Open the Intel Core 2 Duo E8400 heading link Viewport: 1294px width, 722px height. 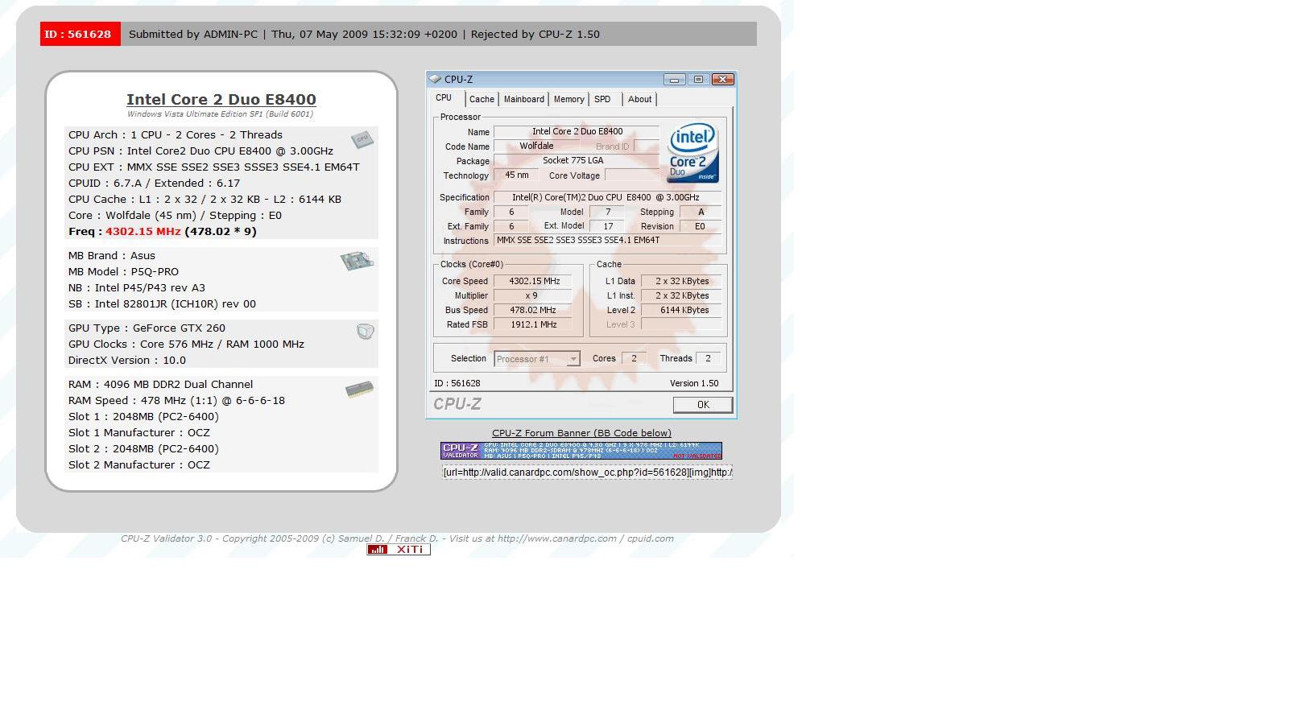(221, 99)
